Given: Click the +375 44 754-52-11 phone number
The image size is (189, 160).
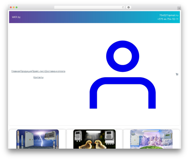Looking at the screenshot, I should [168, 19].
